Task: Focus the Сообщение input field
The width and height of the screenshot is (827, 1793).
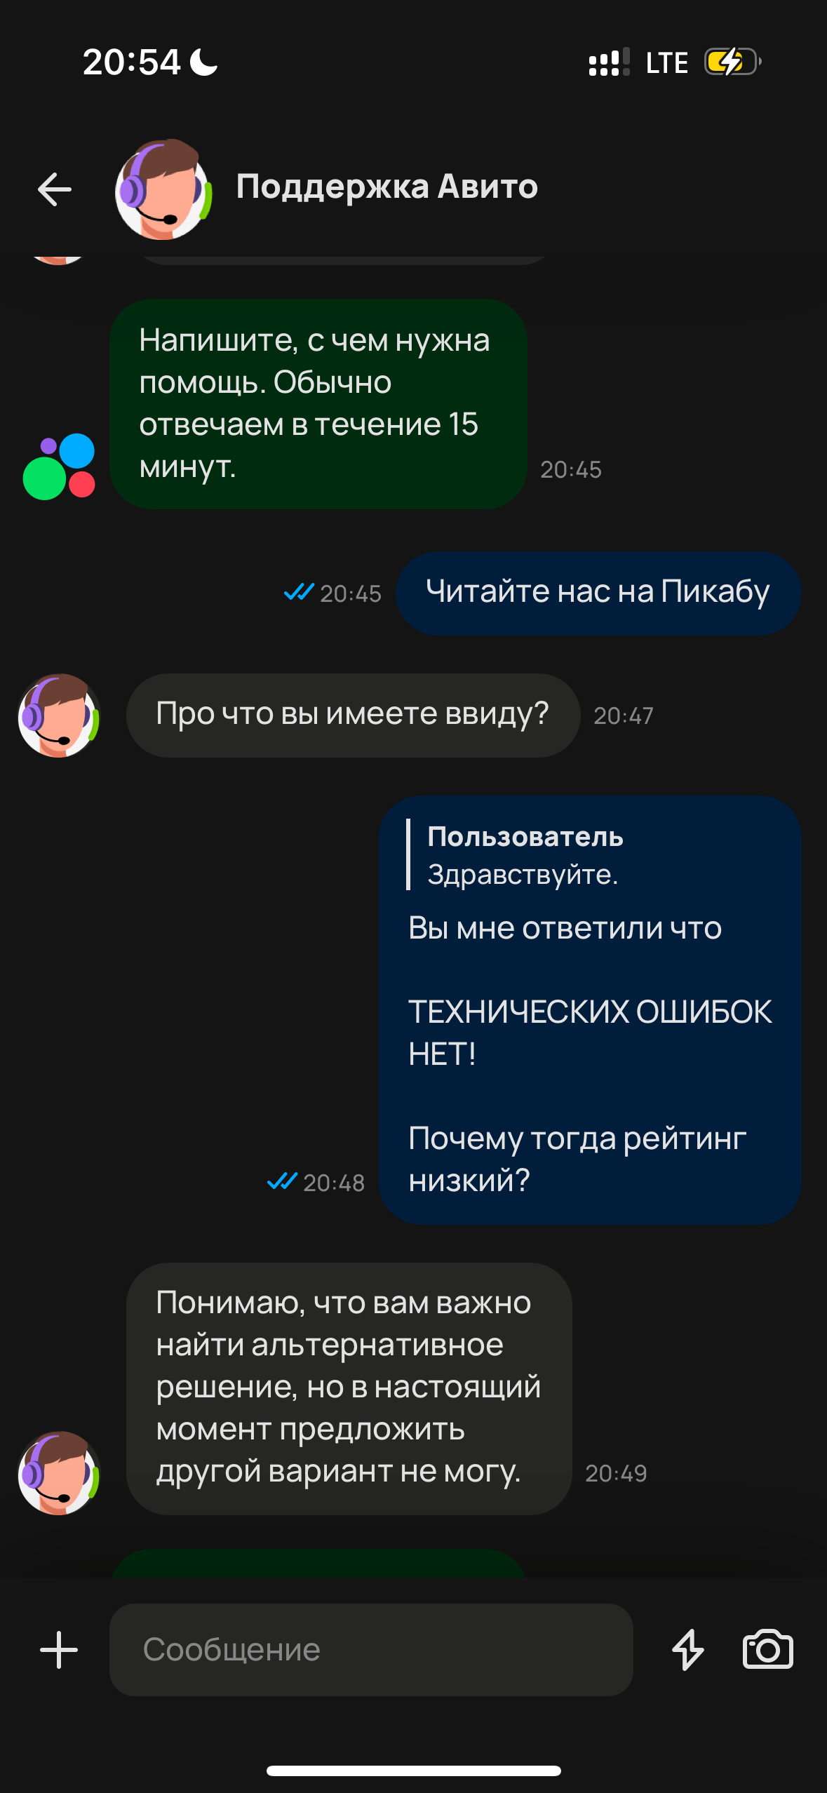Action: [371, 1650]
